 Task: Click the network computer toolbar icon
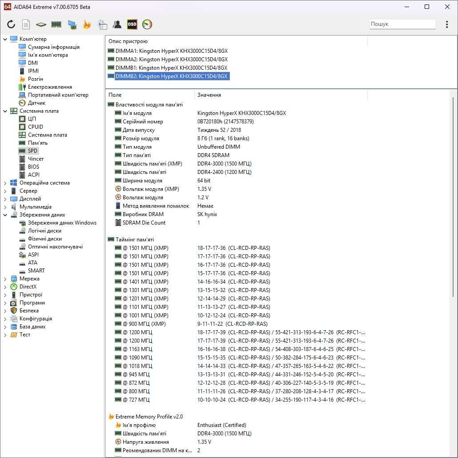(x=72, y=24)
